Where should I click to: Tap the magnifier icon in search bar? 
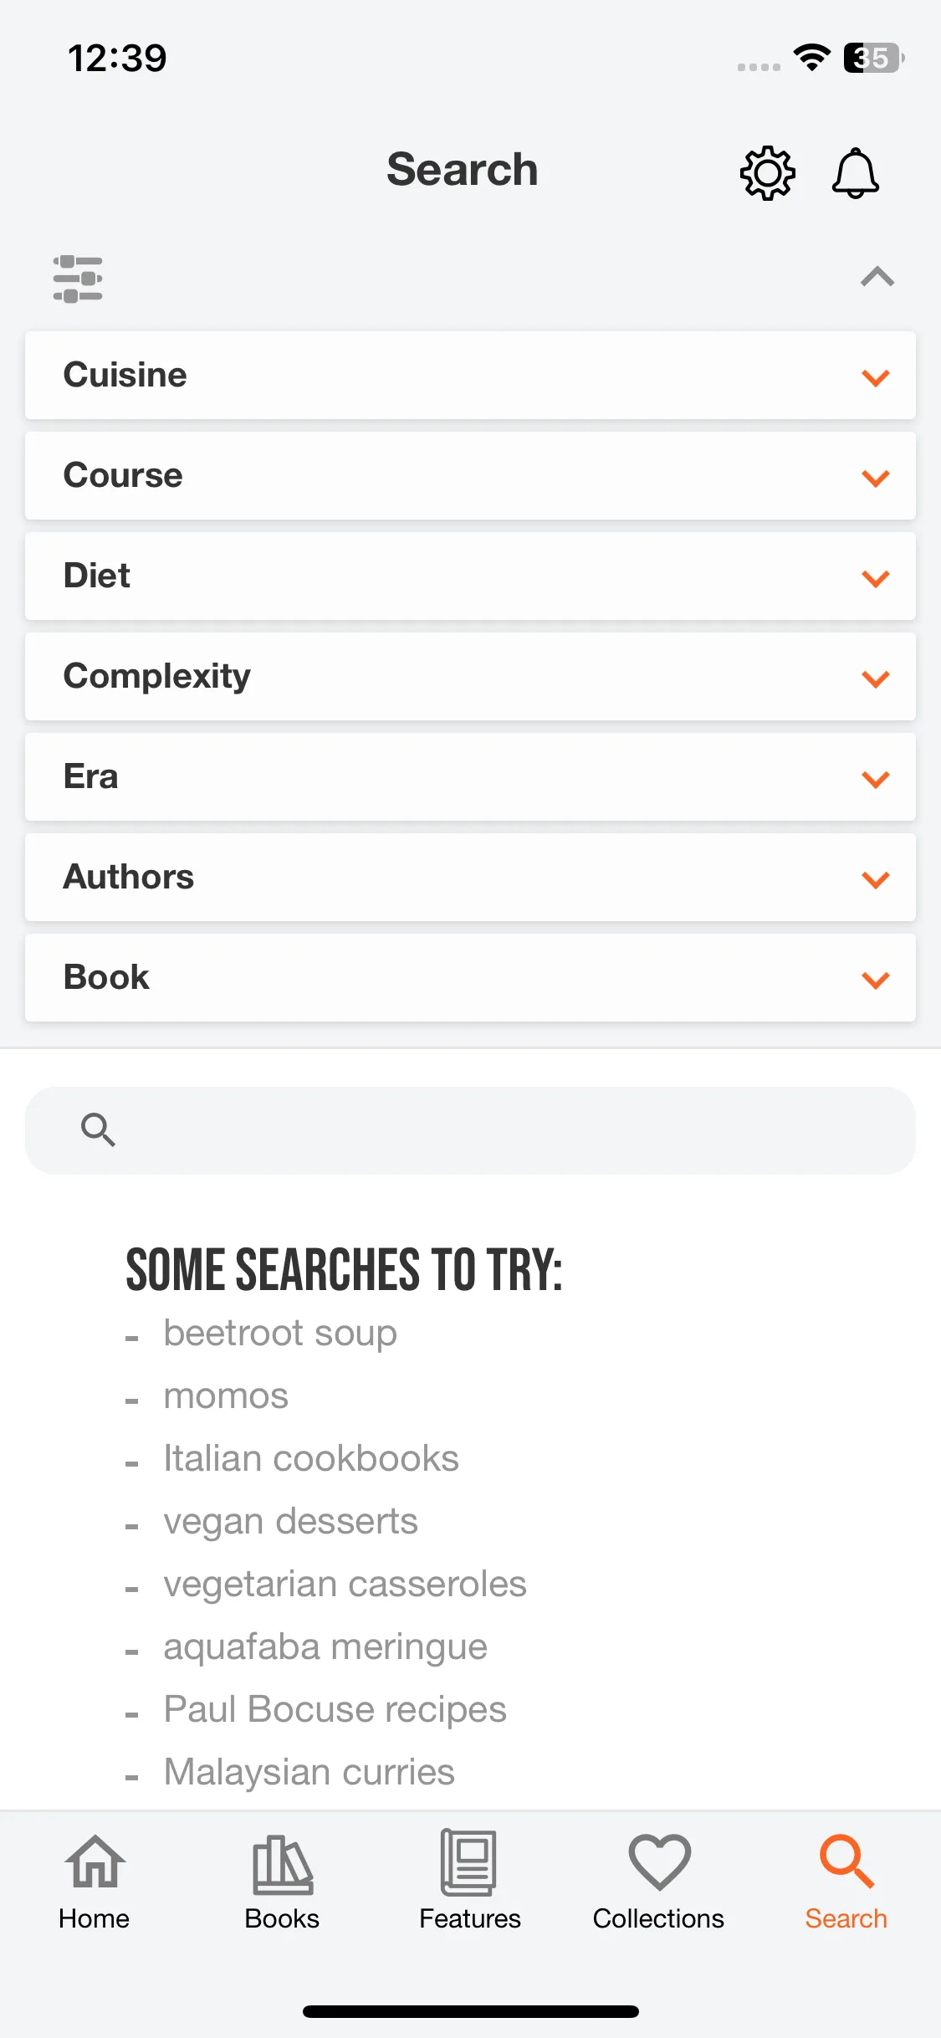click(98, 1129)
